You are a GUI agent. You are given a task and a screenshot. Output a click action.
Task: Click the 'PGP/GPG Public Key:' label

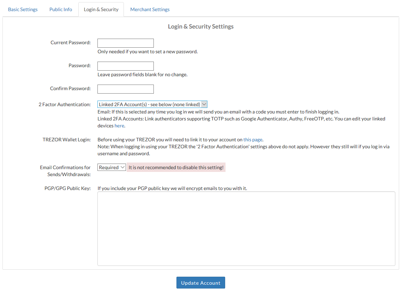point(68,188)
